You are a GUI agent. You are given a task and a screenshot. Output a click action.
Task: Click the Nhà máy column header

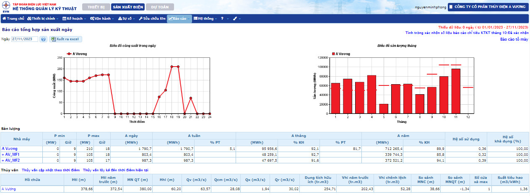pyautogui.click(x=21, y=139)
